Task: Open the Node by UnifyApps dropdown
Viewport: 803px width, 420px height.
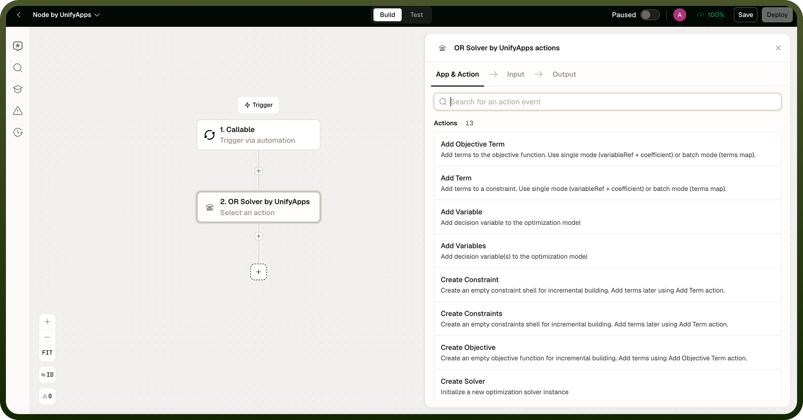Action: click(x=66, y=15)
